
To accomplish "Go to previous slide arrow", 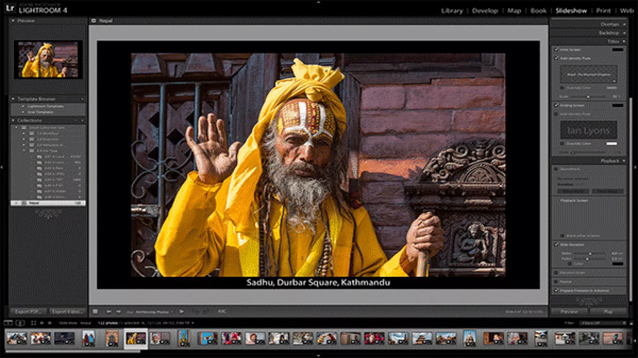I will coord(109,312).
